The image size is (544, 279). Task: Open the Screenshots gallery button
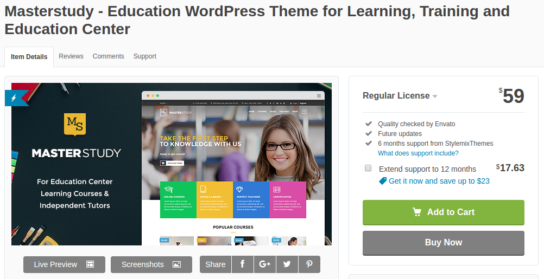151,264
